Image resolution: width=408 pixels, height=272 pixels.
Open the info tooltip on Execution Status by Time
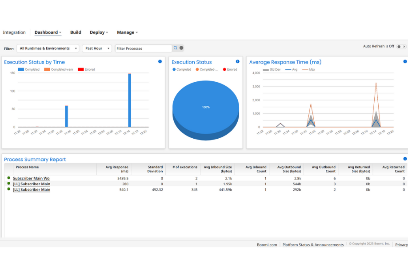point(160,62)
